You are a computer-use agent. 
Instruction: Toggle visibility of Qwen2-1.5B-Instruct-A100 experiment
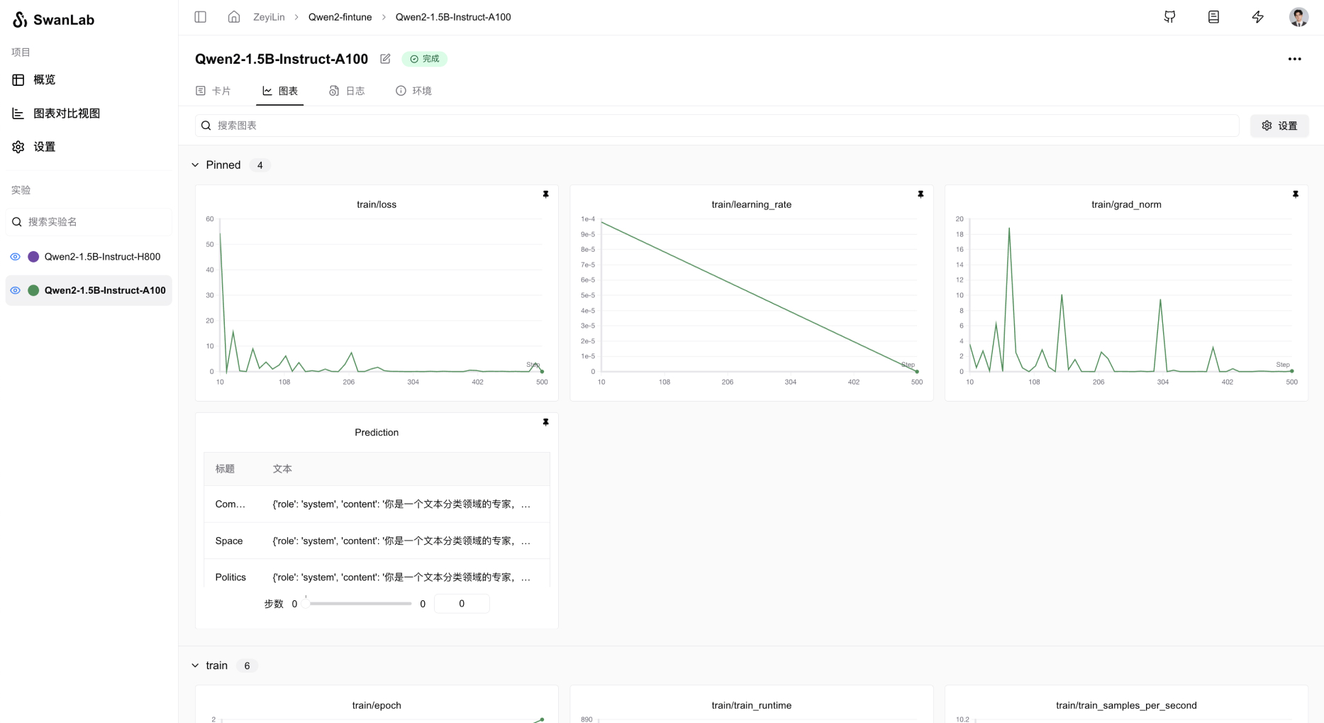[15, 290]
